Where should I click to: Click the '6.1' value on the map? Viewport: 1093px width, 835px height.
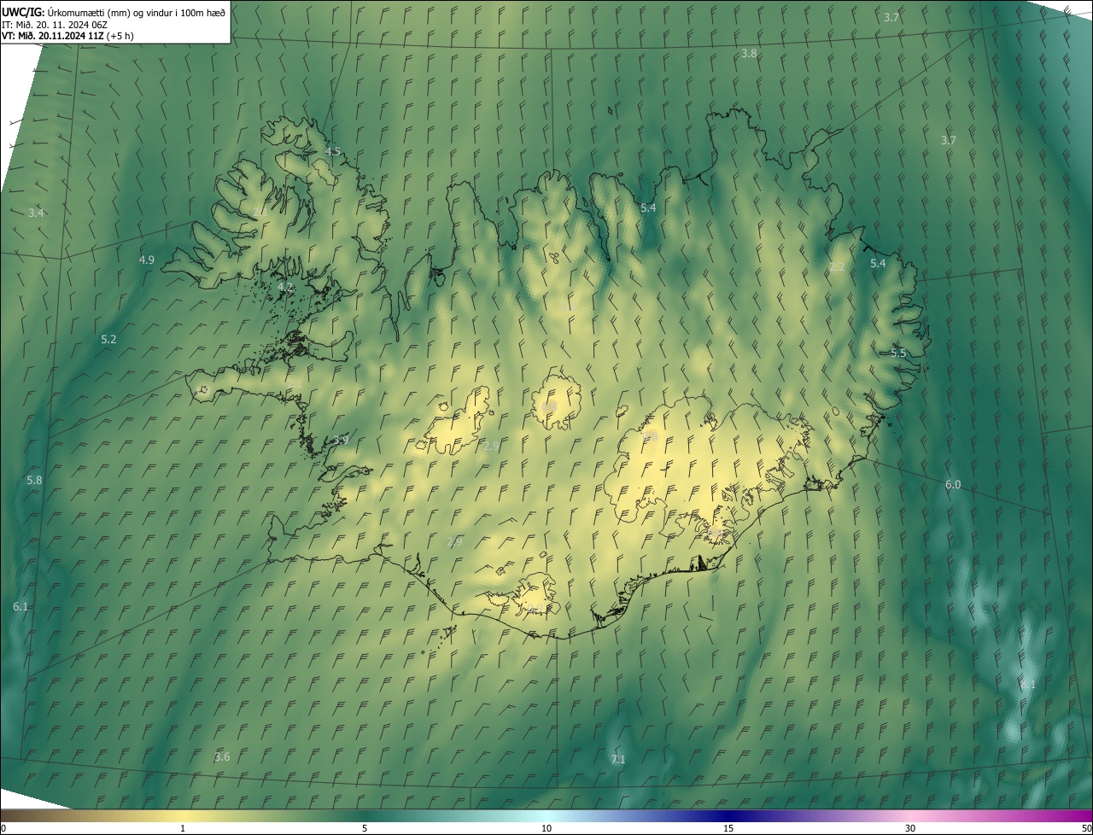[20, 606]
